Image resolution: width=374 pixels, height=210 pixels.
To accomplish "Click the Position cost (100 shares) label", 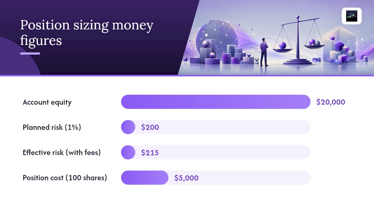I will 65,178.
